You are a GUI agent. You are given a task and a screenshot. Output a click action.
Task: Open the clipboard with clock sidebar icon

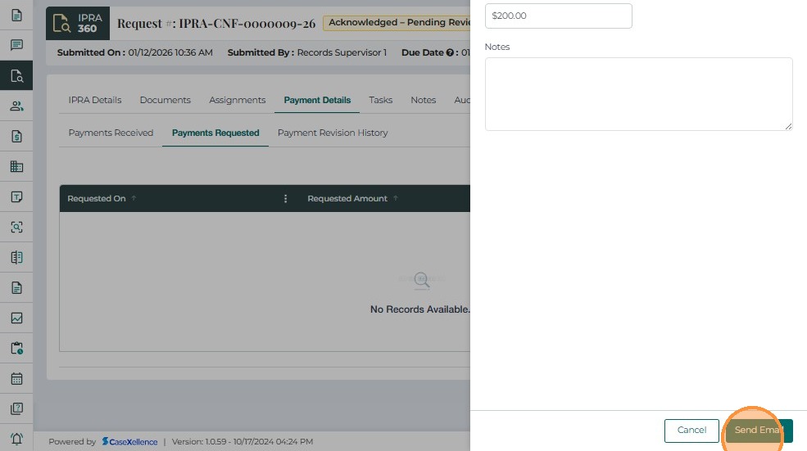click(16, 348)
